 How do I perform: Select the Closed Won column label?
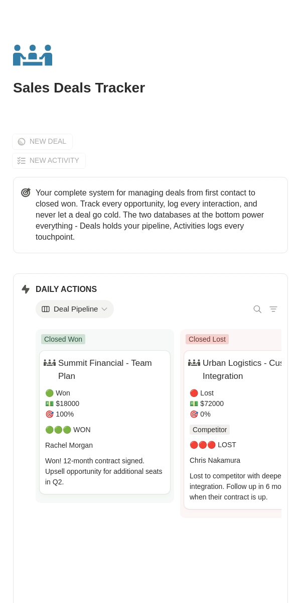63,339
